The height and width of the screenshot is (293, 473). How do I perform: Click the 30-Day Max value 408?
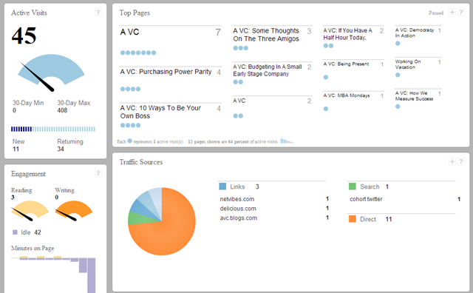62,110
